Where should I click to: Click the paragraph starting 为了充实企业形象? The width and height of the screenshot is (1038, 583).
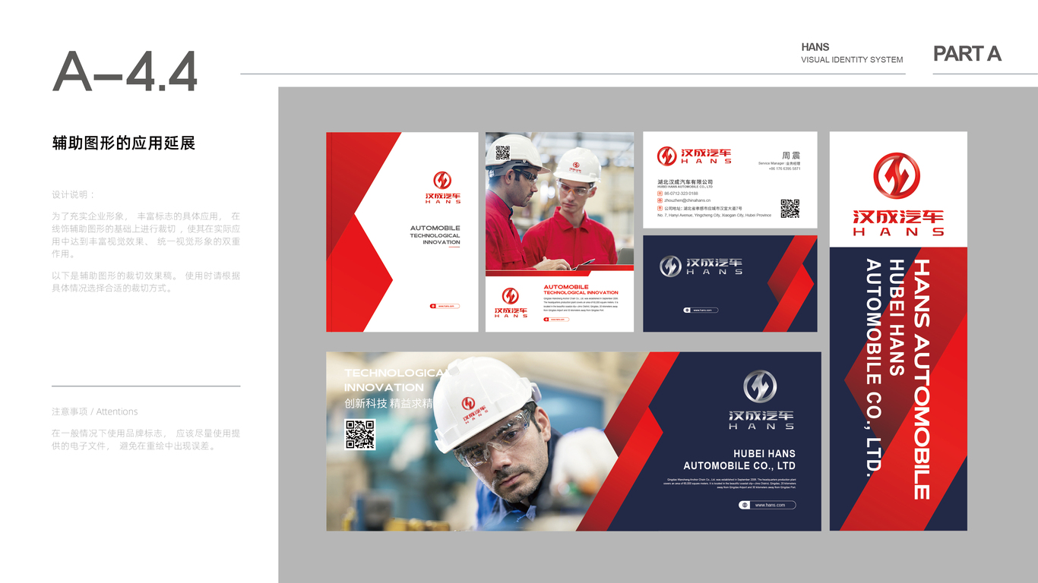(146, 235)
